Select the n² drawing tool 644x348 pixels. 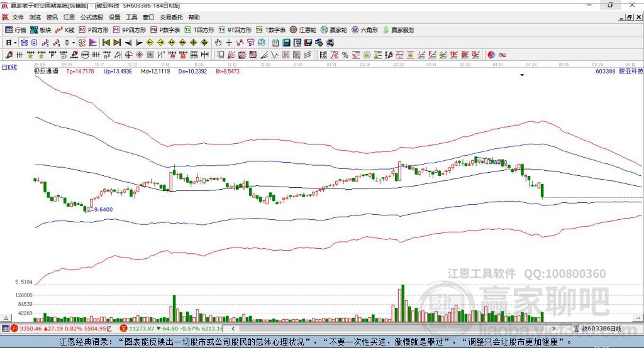[107, 55]
